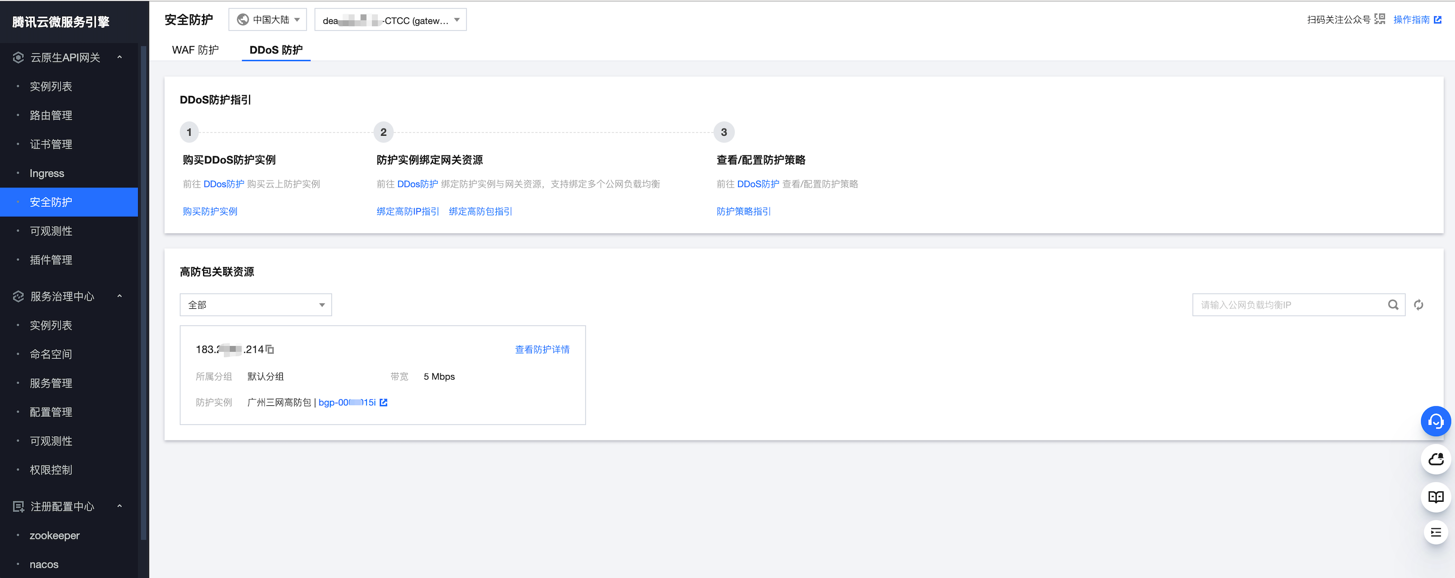Open the 全部 group filter dropdown
Image resolution: width=1455 pixels, height=578 pixels.
pos(256,305)
